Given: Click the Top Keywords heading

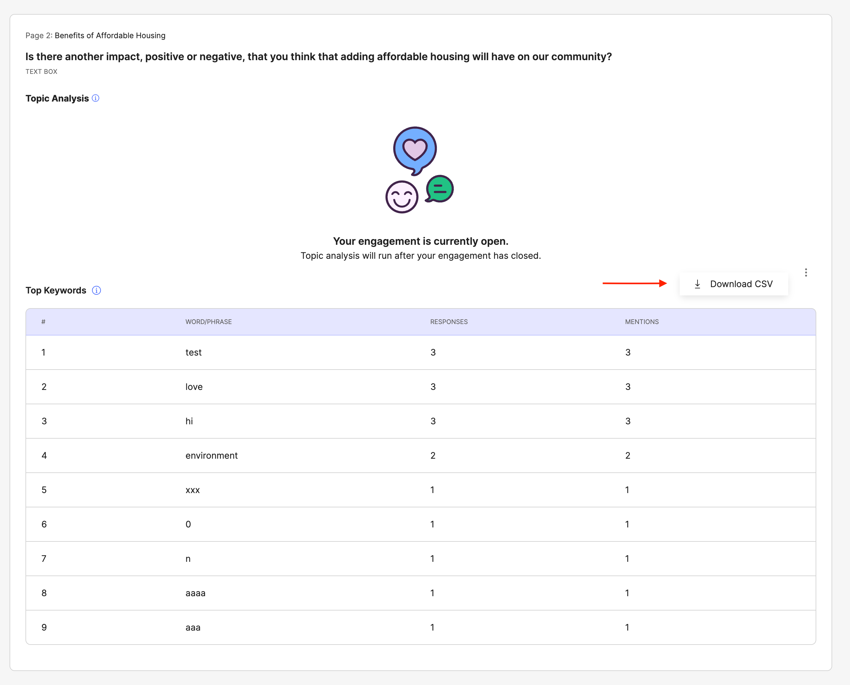Looking at the screenshot, I should coord(56,290).
